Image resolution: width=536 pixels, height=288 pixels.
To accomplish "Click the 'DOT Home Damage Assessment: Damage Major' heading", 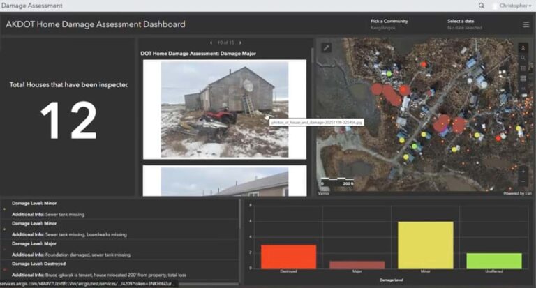I will tap(198, 54).
